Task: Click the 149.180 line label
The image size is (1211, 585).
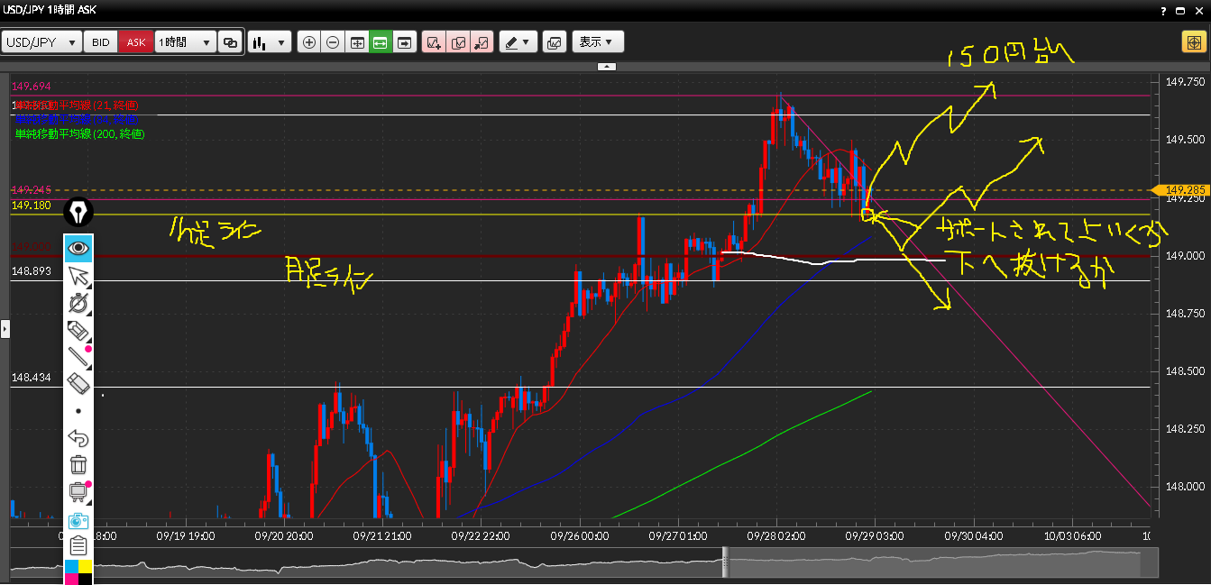Action: pyautogui.click(x=30, y=206)
